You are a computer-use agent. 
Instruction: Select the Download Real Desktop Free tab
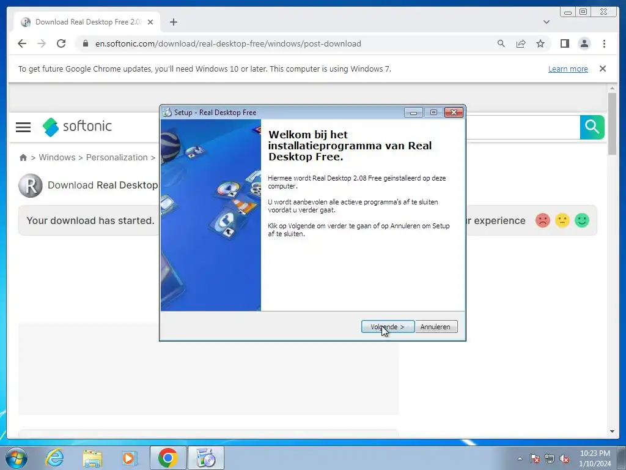coord(87,22)
